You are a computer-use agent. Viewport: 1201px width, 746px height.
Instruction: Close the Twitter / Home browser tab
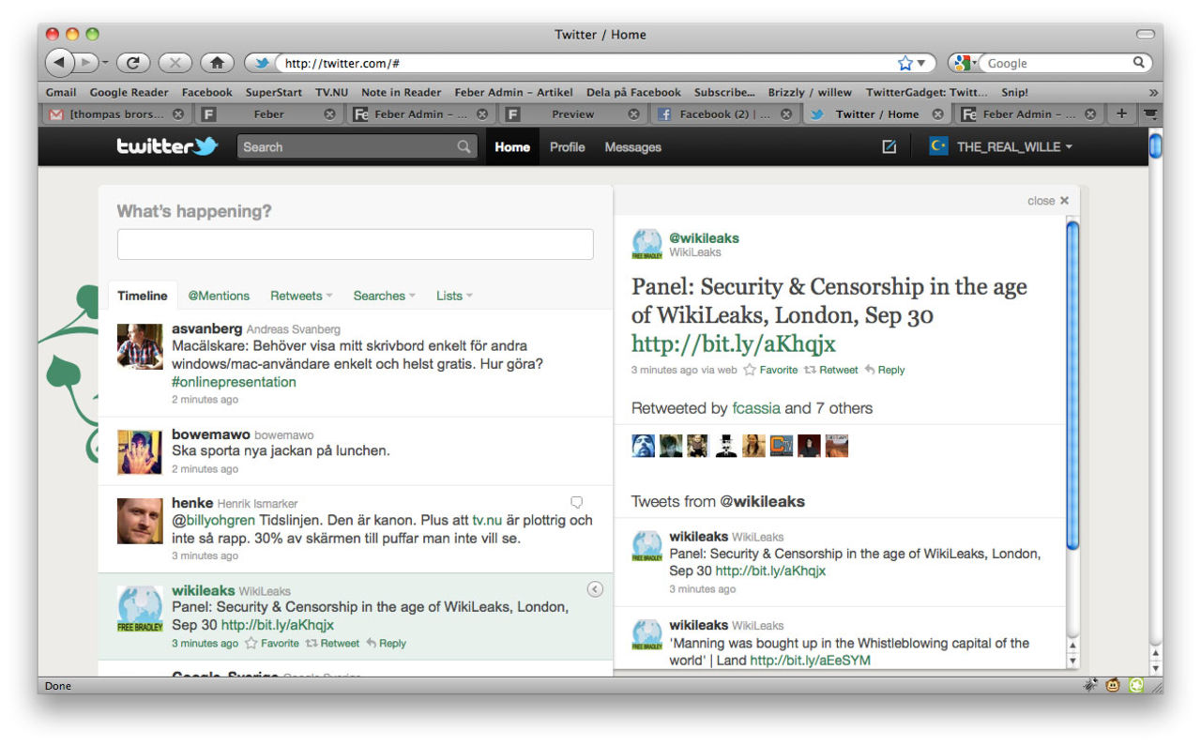pyautogui.click(x=937, y=114)
